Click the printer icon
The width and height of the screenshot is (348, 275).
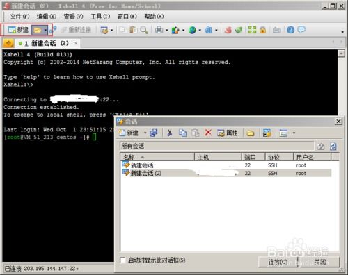(159, 30)
